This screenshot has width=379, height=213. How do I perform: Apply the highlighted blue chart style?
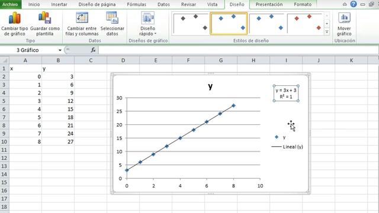[x=229, y=24]
